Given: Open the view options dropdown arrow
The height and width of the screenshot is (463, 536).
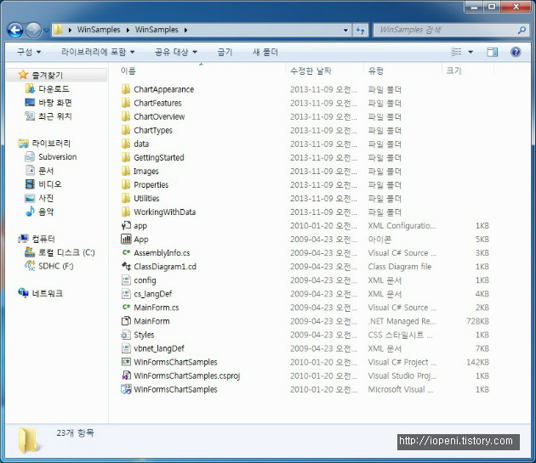Looking at the screenshot, I should tap(470, 52).
